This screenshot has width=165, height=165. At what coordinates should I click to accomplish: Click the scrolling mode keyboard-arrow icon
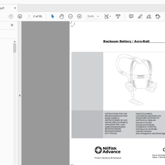click(118, 16)
